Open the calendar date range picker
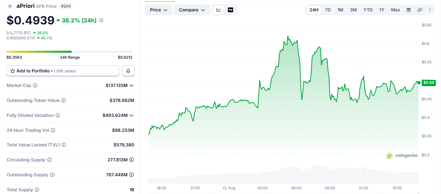The width and height of the screenshot is (441, 194). (x=409, y=10)
